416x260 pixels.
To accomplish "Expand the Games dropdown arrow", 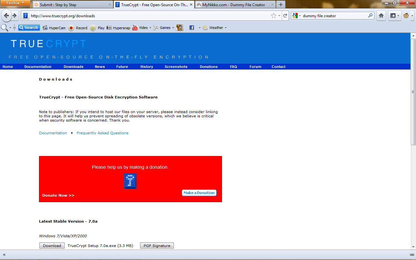I will [173, 28].
